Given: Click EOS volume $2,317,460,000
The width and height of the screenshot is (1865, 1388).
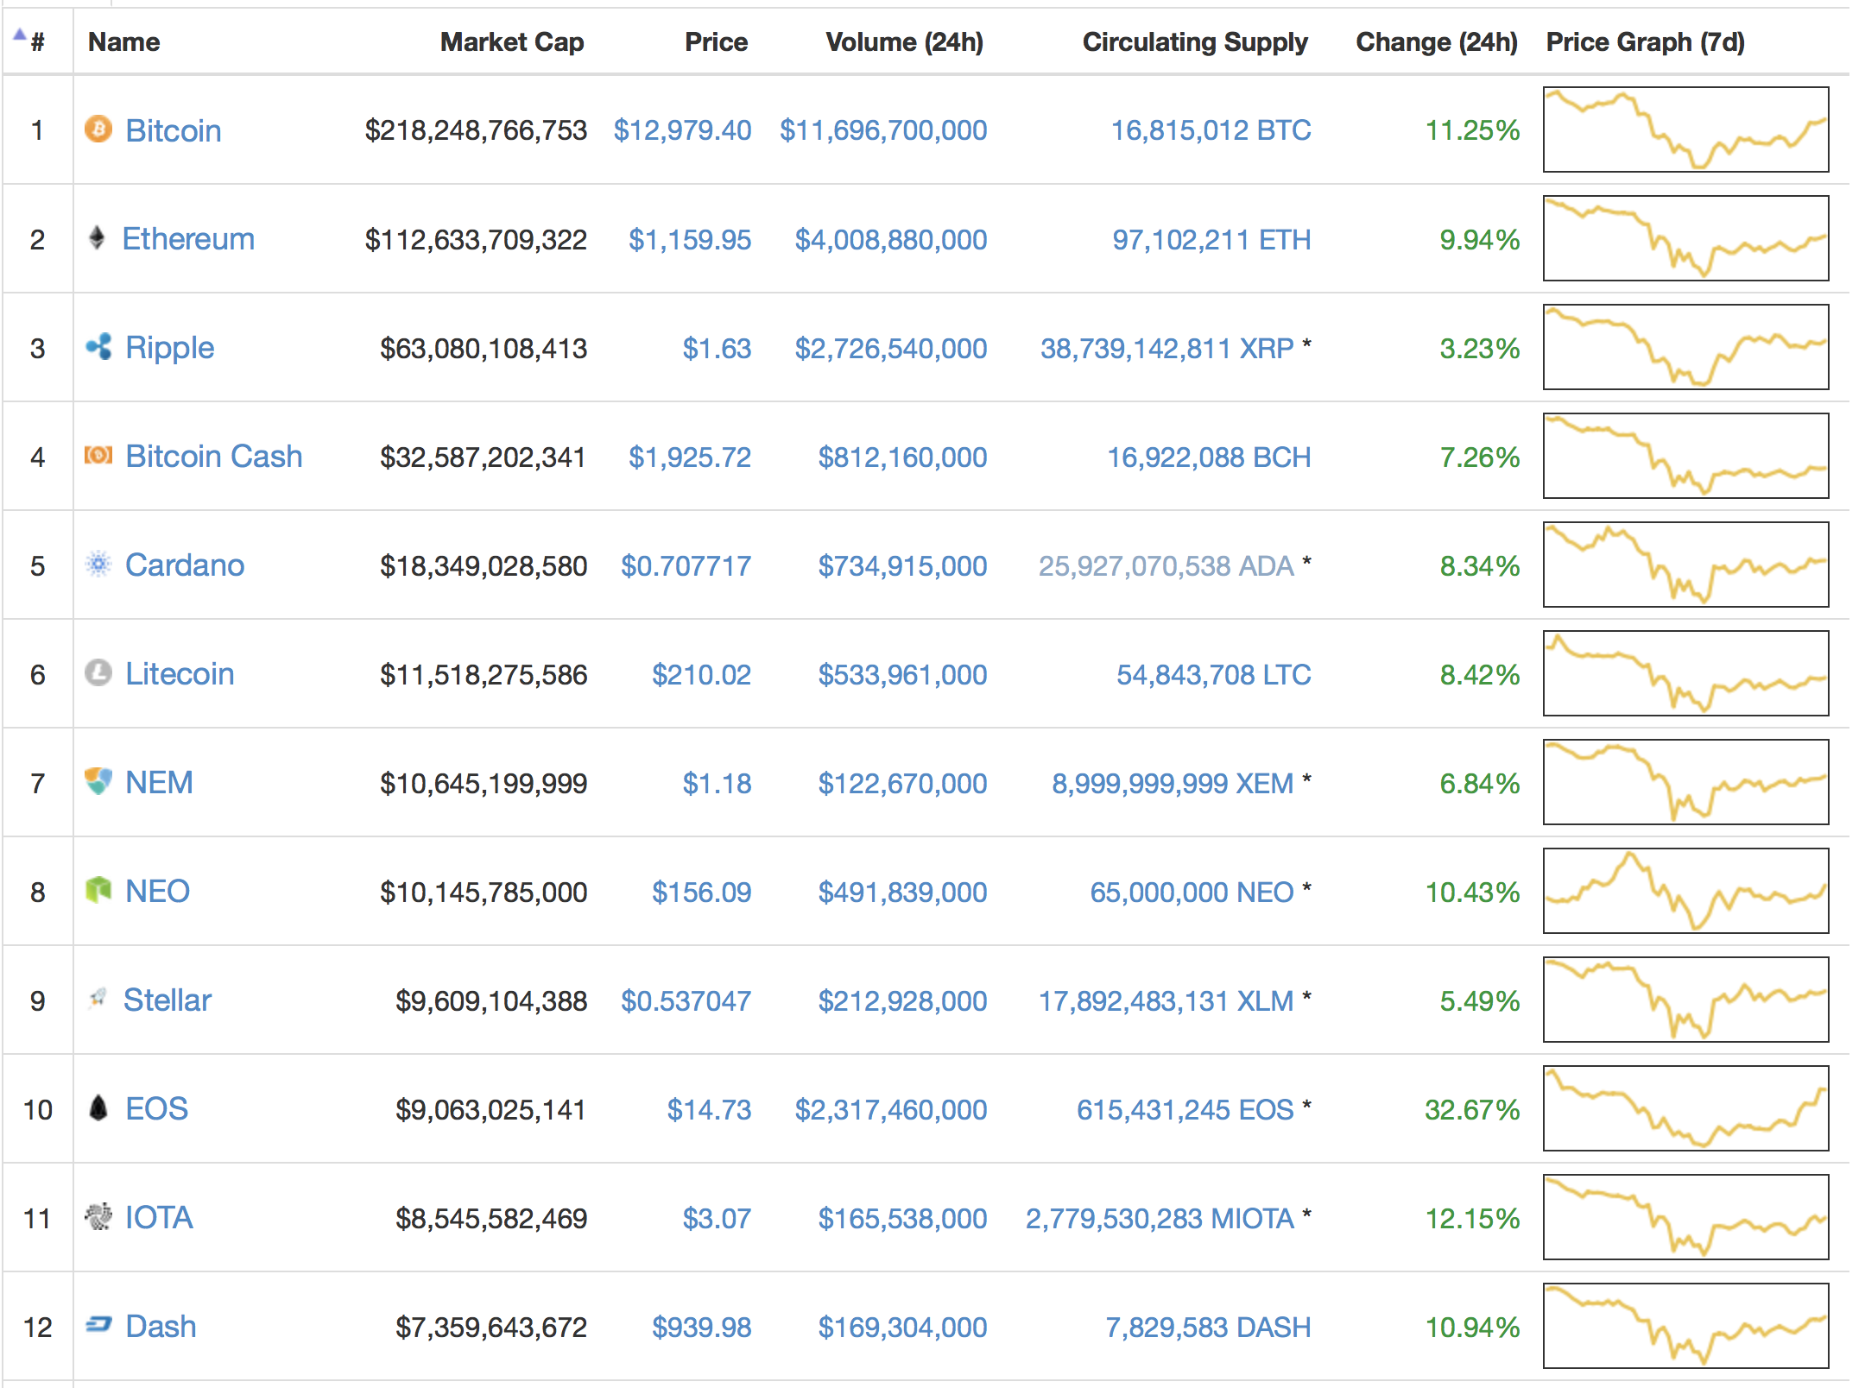Looking at the screenshot, I should pos(891,1109).
